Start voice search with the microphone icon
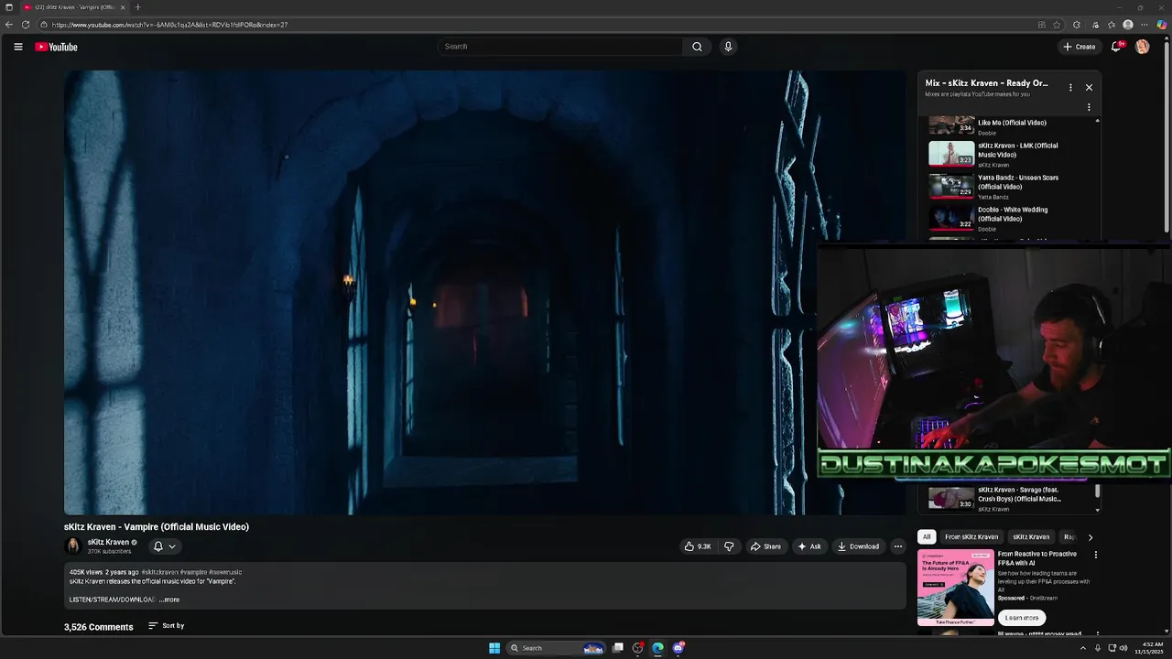The width and height of the screenshot is (1172, 659). (x=728, y=47)
